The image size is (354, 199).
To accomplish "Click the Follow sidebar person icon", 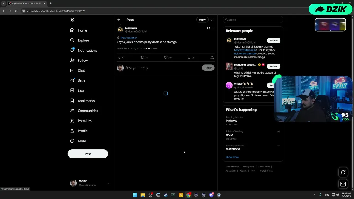I will pyautogui.click(x=72, y=60).
